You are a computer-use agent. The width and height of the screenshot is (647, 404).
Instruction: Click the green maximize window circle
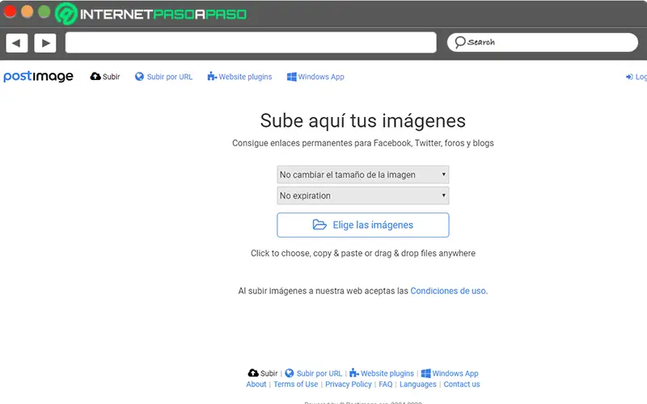click(x=44, y=11)
